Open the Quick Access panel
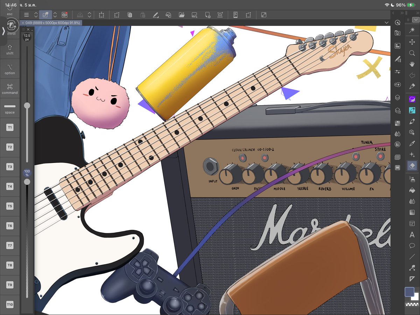The image size is (420, 315). tap(397, 22)
